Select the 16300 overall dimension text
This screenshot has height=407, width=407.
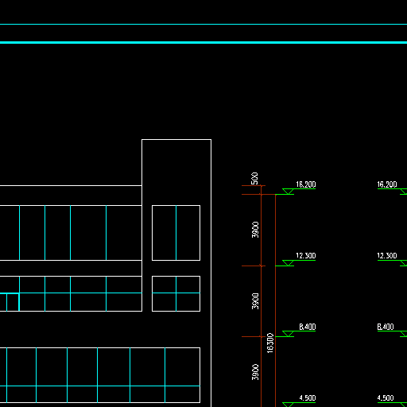point(270,343)
